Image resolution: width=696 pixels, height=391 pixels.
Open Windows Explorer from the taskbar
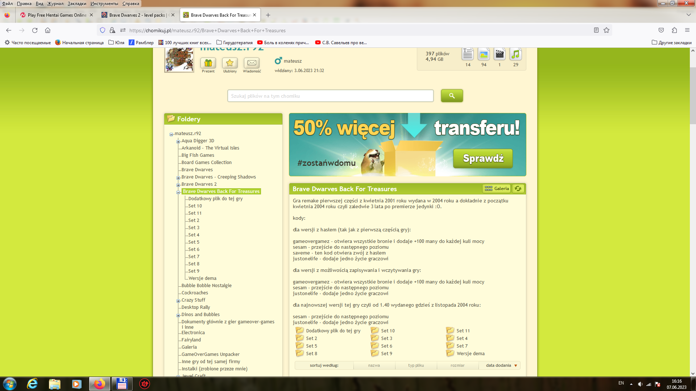[x=54, y=384]
